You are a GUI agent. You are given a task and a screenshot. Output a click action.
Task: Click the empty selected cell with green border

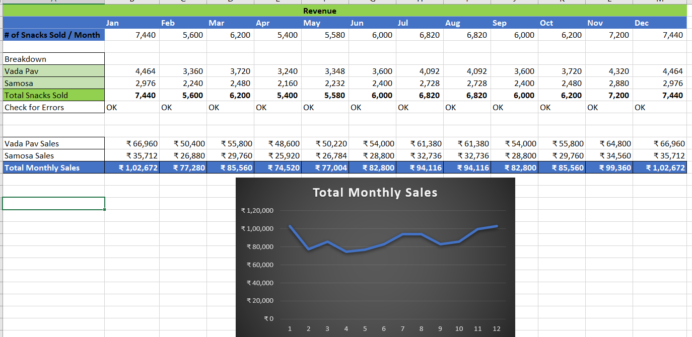pyautogui.click(x=53, y=203)
